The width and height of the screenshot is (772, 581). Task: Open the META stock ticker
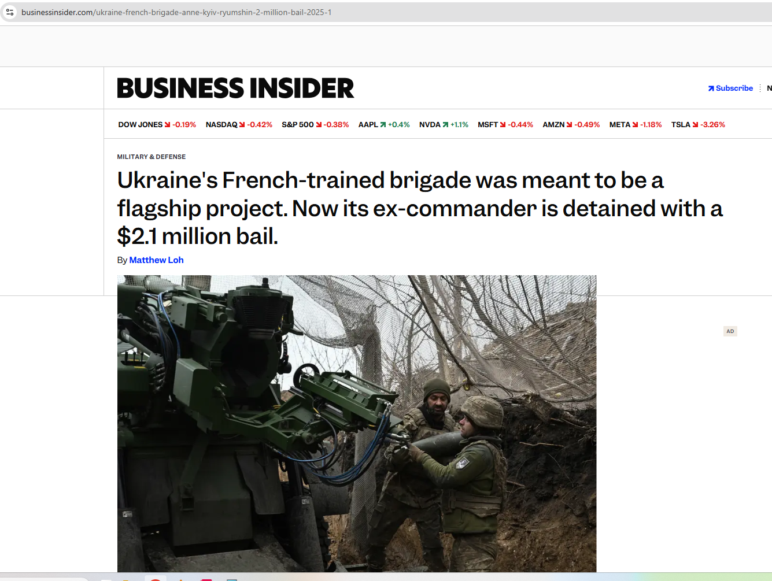pyautogui.click(x=636, y=124)
